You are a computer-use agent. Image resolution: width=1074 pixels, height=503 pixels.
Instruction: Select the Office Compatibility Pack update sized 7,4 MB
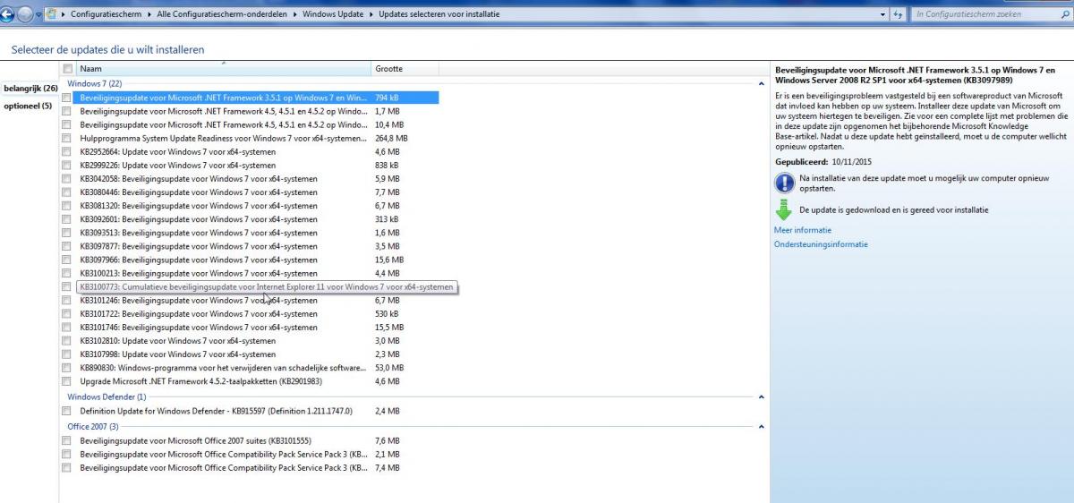pos(251,468)
